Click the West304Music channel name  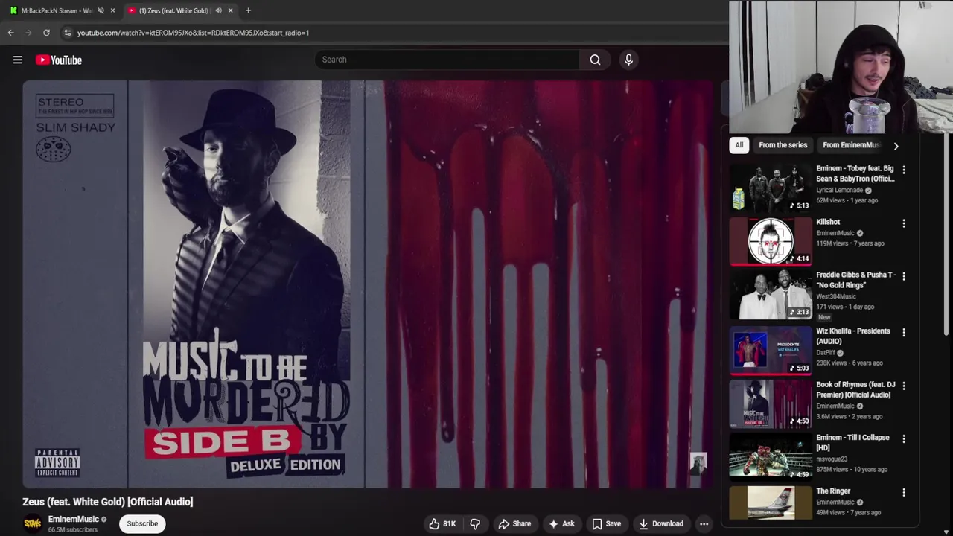(x=836, y=296)
